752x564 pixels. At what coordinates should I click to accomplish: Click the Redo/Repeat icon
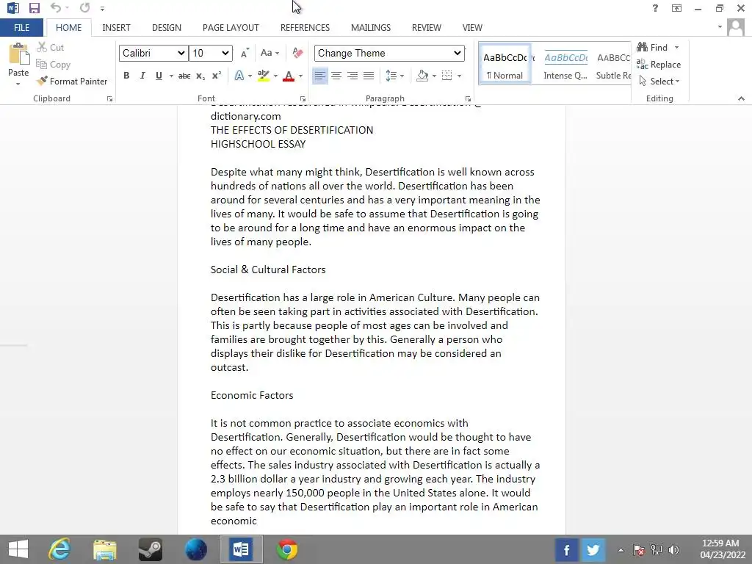pos(85,7)
